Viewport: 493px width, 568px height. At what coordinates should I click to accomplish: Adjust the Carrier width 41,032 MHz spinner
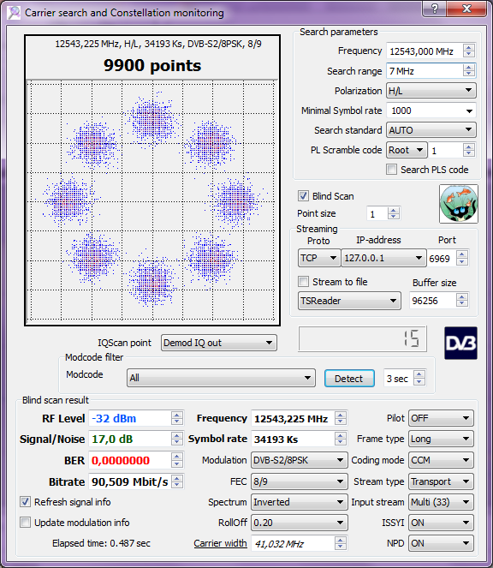coord(341,543)
